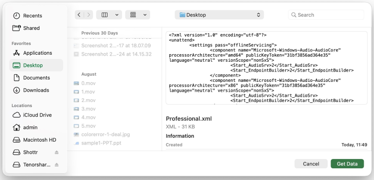The width and height of the screenshot is (374, 180).
Task: Select sample1-PPT.ppt file
Action: coord(101,143)
